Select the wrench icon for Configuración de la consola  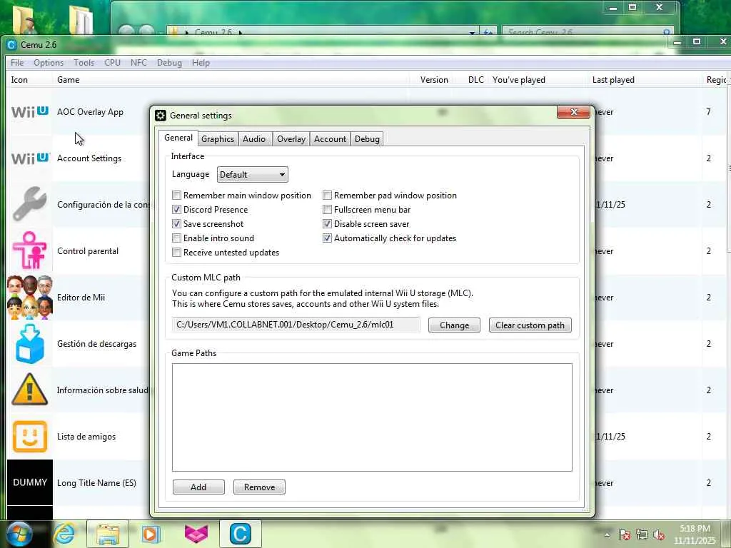(29, 203)
